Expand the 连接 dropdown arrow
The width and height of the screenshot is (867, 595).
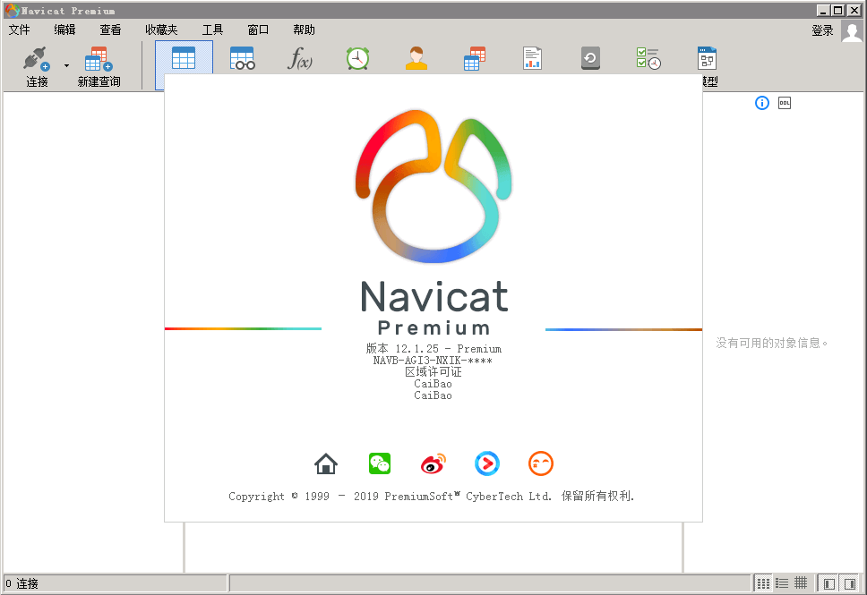pos(67,65)
